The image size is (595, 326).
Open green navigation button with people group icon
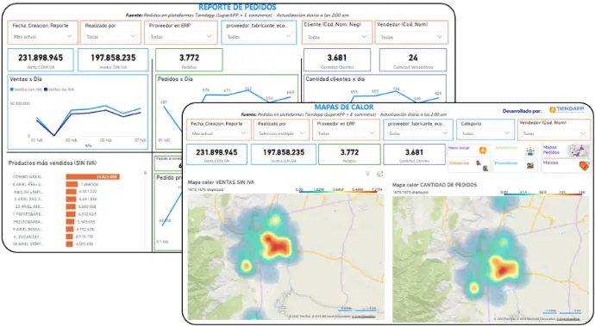515,151
